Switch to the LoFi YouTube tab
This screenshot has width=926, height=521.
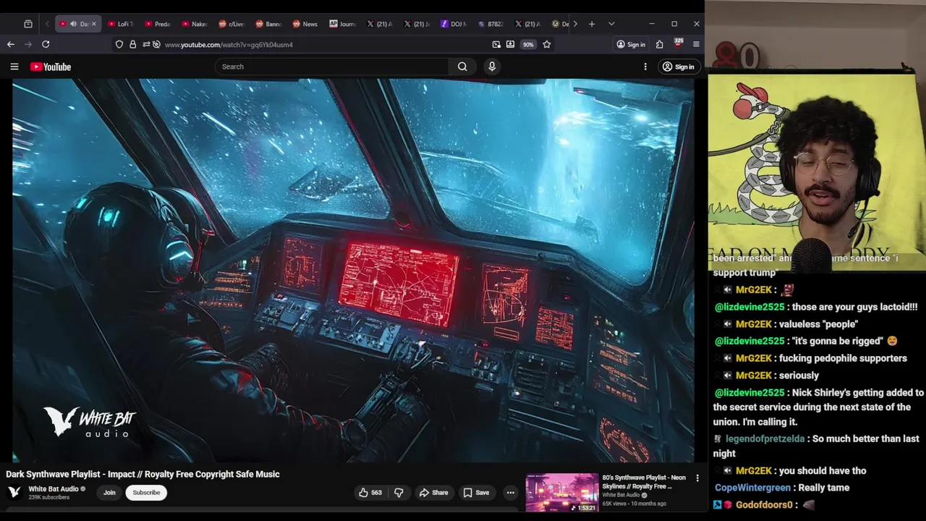[x=122, y=24]
